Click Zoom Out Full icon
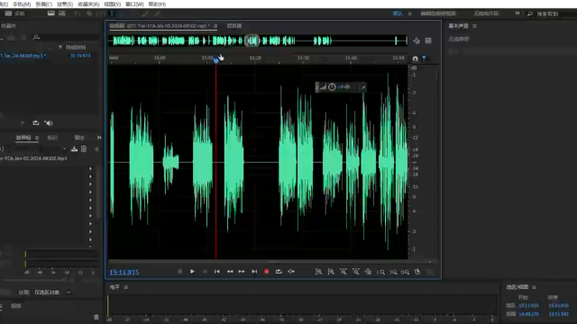 tap(368, 272)
